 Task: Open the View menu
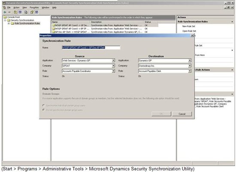click(x=25, y=7)
